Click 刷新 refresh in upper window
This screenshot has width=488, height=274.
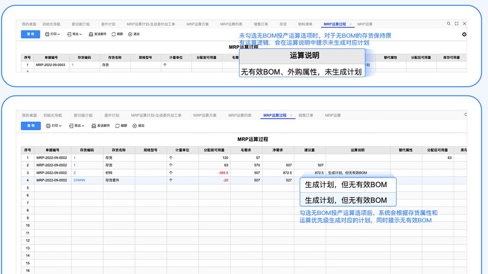pyautogui.click(x=117, y=34)
